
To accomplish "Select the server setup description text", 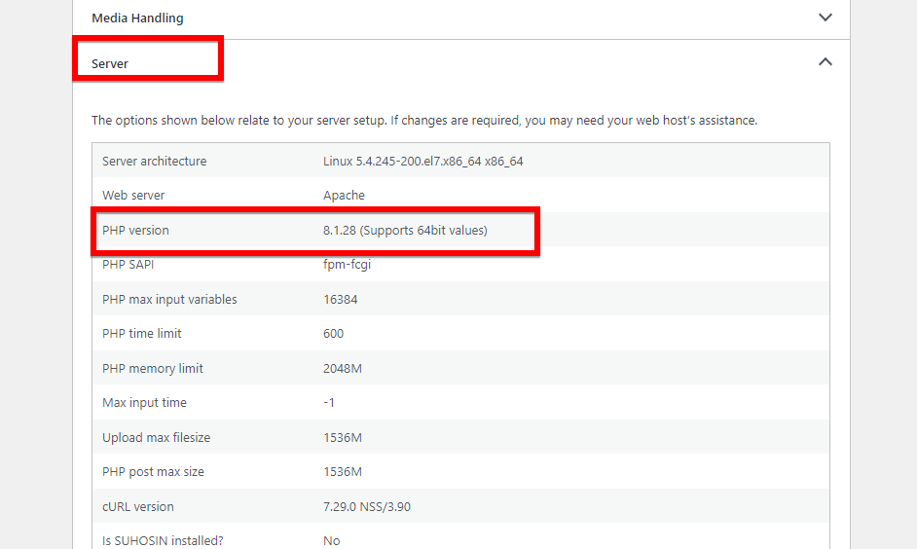I will [x=423, y=121].
